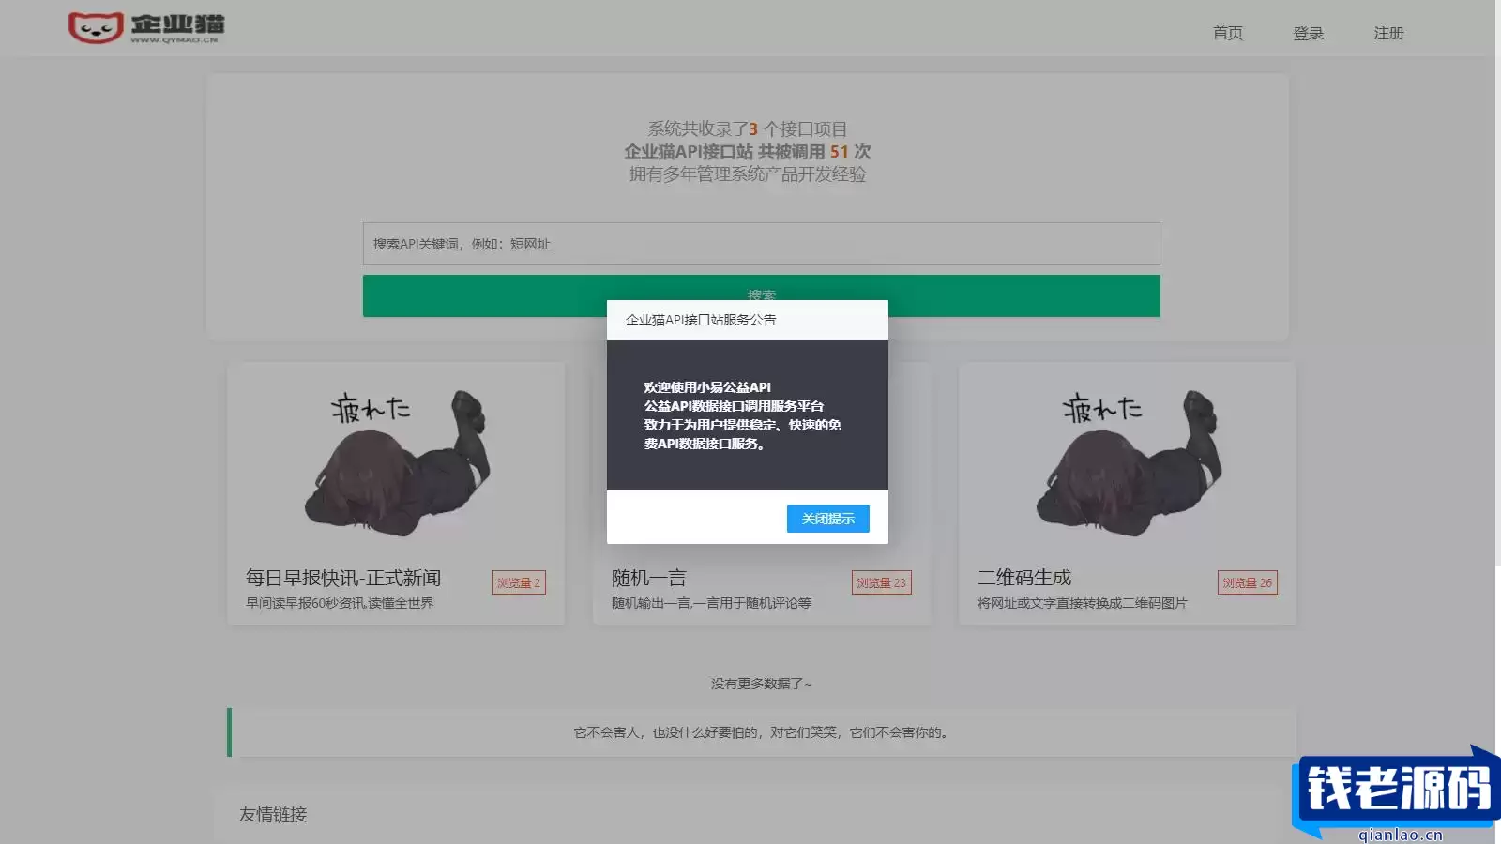Click the 浏览量 23 badge
1501x844 pixels.
(881, 582)
